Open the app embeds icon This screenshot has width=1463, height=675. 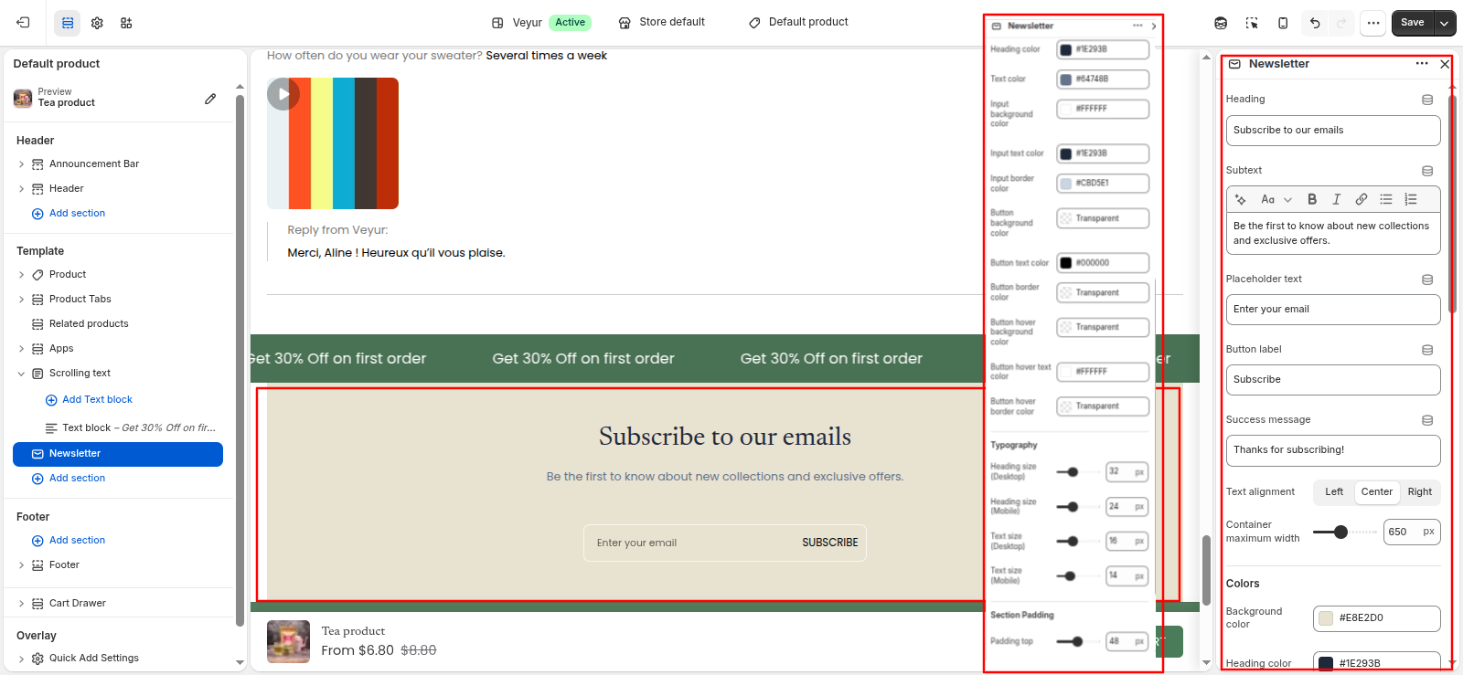(126, 23)
